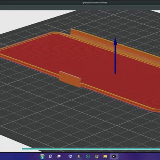Viewport: 160px width, 160px height.
Task: Open the Windows Start orb
Action: point(42,156)
